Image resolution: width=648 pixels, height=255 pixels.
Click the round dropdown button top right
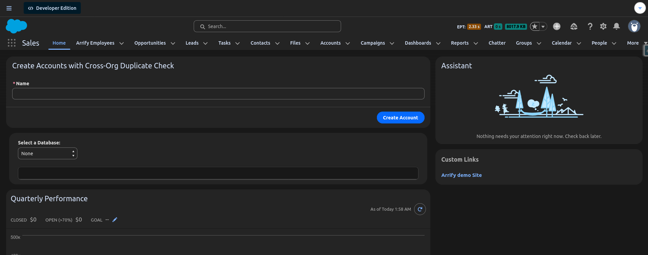[x=640, y=8]
